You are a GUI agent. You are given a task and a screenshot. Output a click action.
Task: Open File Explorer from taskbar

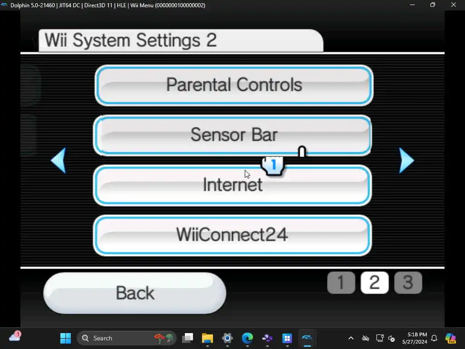click(x=208, y=338)
